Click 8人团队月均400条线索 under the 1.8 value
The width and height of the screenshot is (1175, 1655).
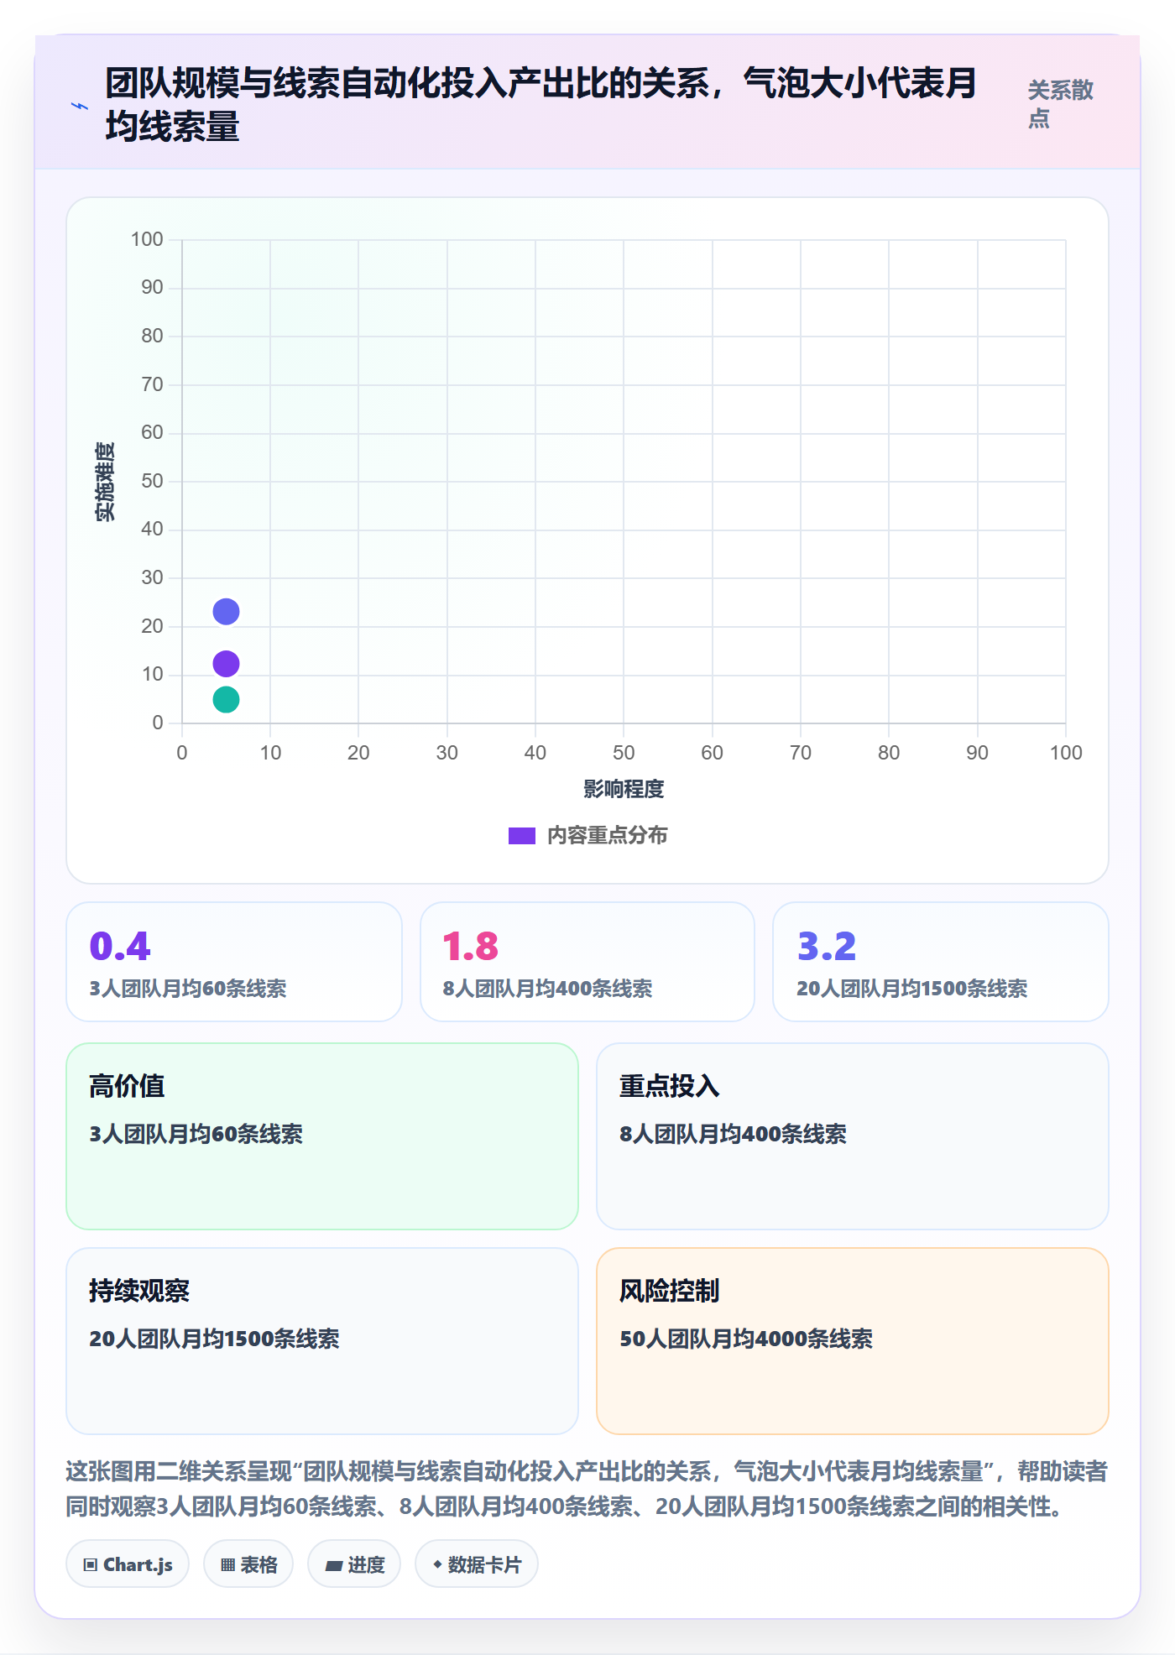[547, 989]
